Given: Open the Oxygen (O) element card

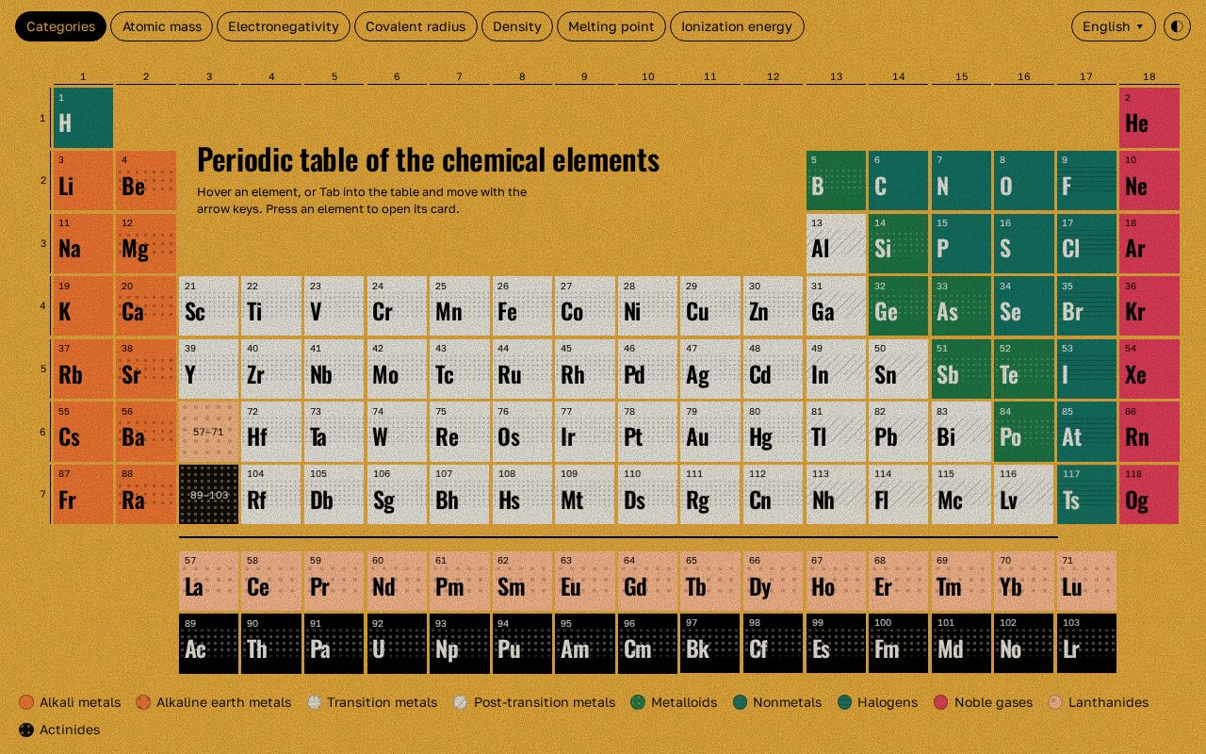Looking at the screenshot, I should tap(1023, 180).
